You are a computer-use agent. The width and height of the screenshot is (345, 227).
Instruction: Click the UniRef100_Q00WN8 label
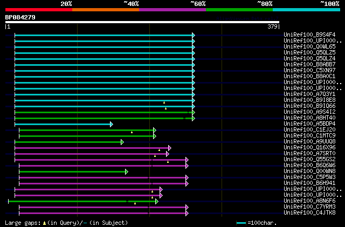(309, 171)
